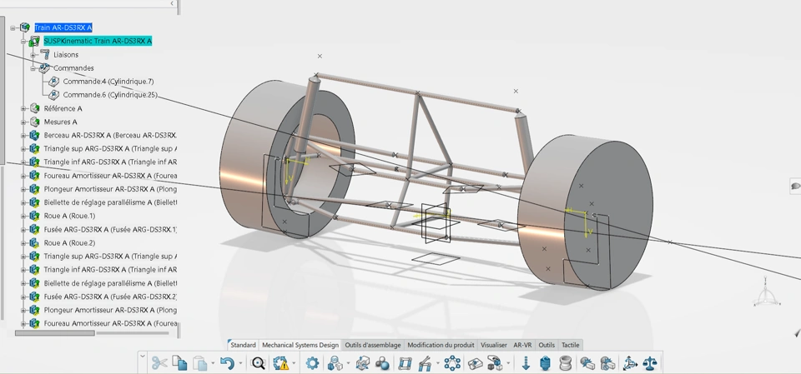Collapse the Train AR-DS3RX A root node
This screenshot has width=801, height=374.
pos(13,27)
